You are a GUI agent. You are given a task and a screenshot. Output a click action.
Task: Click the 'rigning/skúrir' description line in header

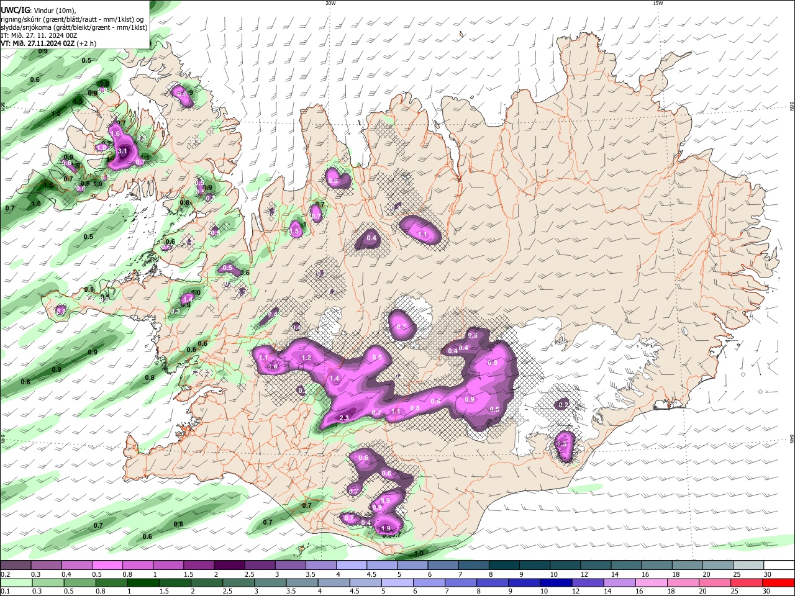[71, 19]
